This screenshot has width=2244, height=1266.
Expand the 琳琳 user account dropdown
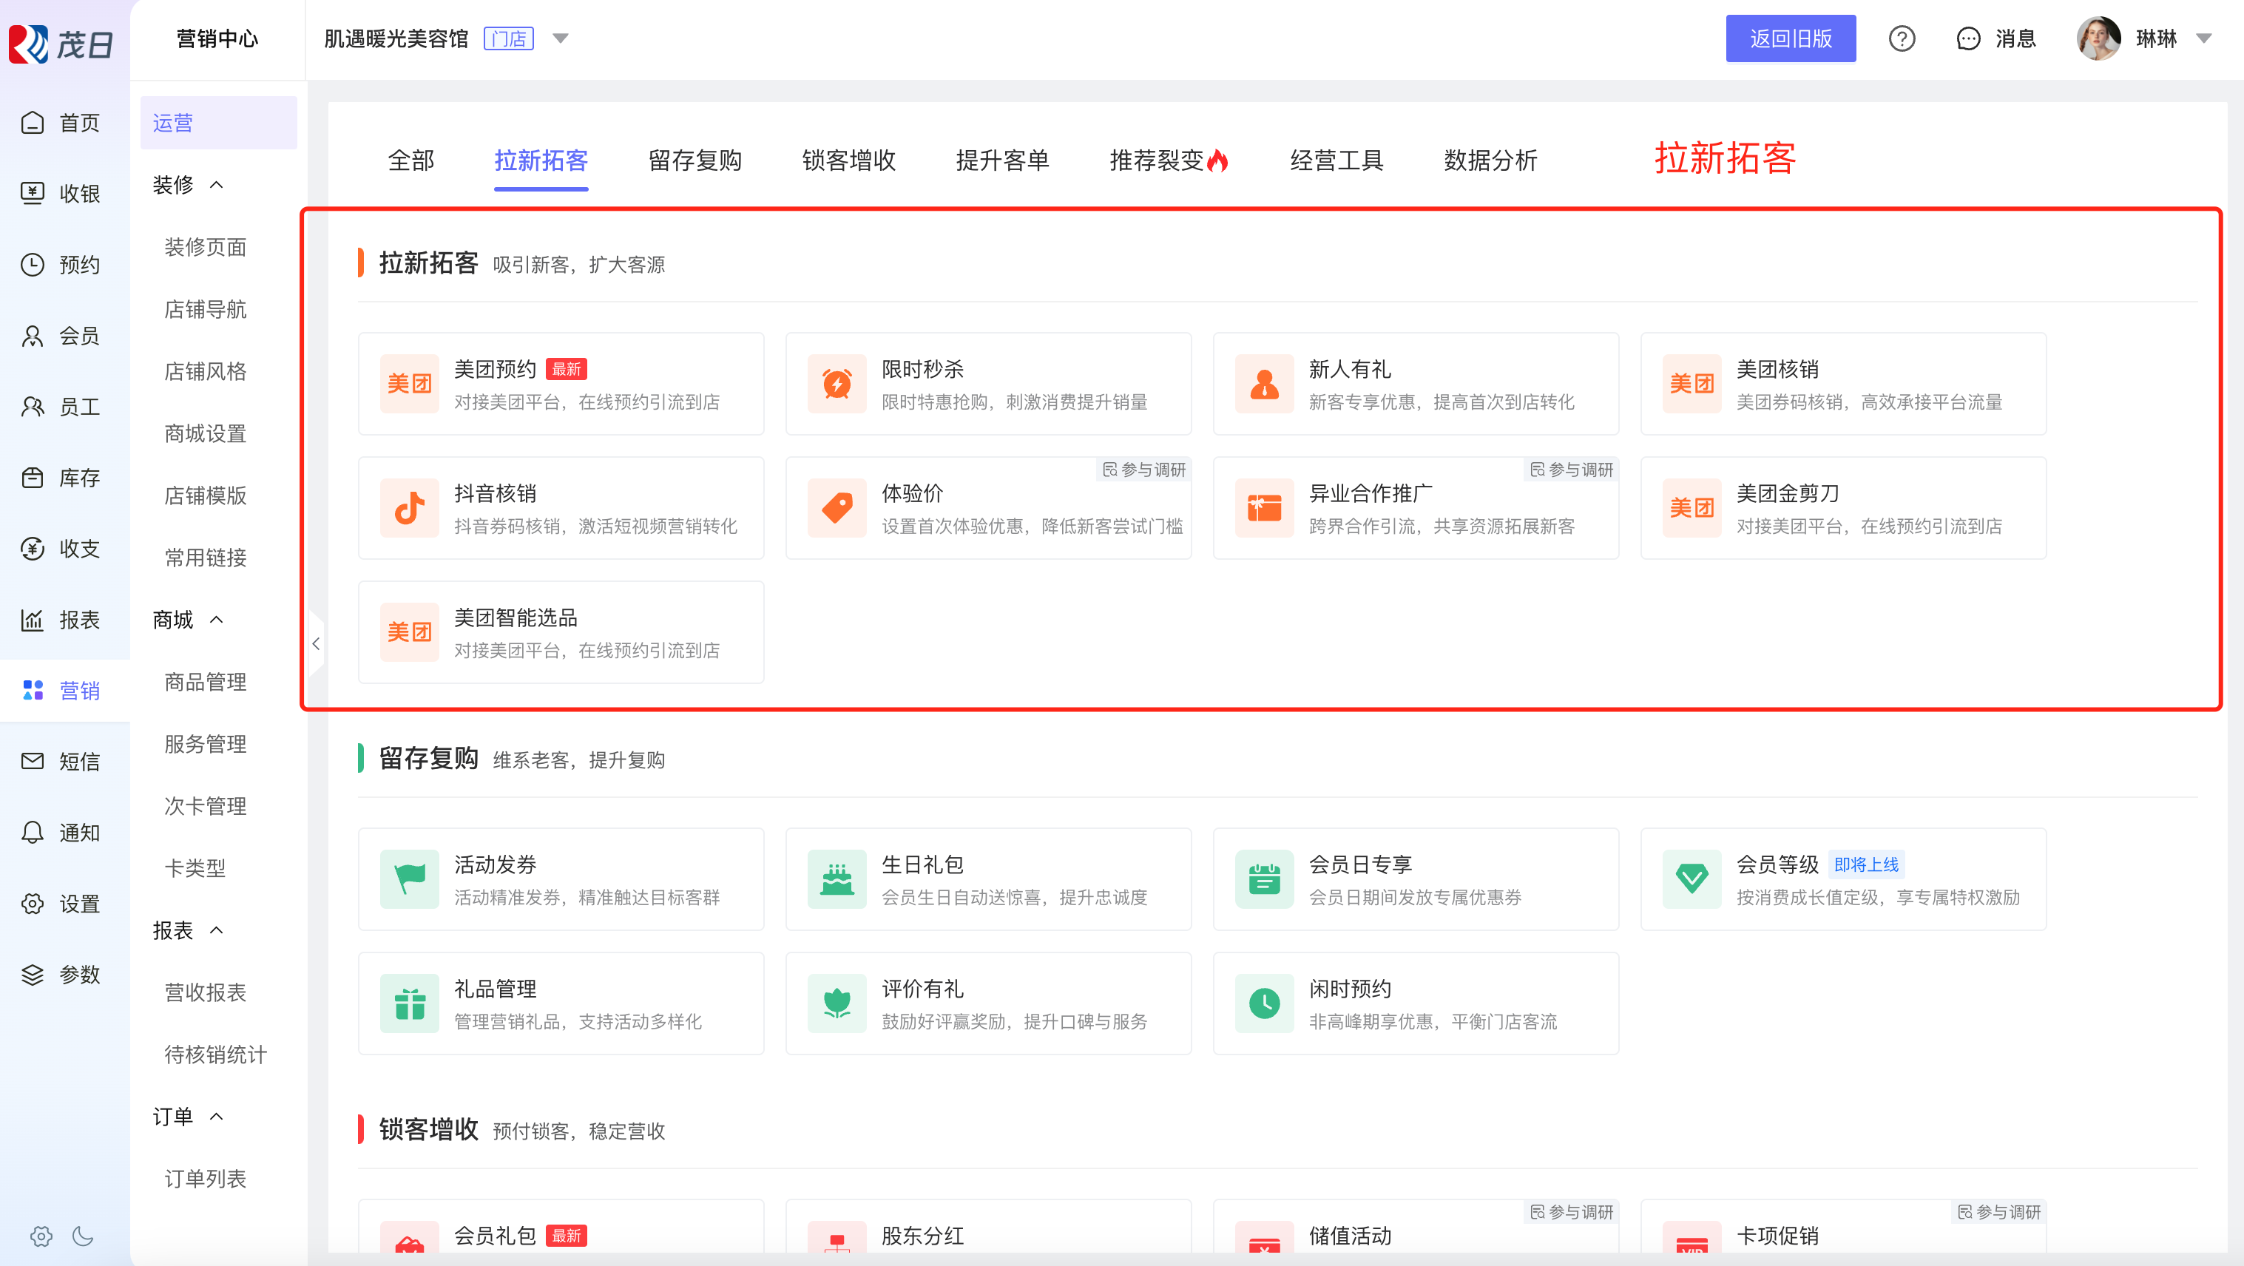coord(2204,38)
